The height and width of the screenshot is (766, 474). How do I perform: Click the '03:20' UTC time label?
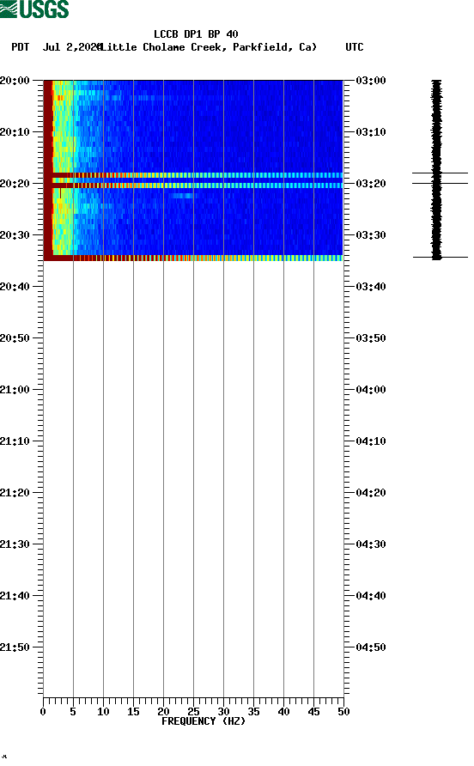coord(371,184)
